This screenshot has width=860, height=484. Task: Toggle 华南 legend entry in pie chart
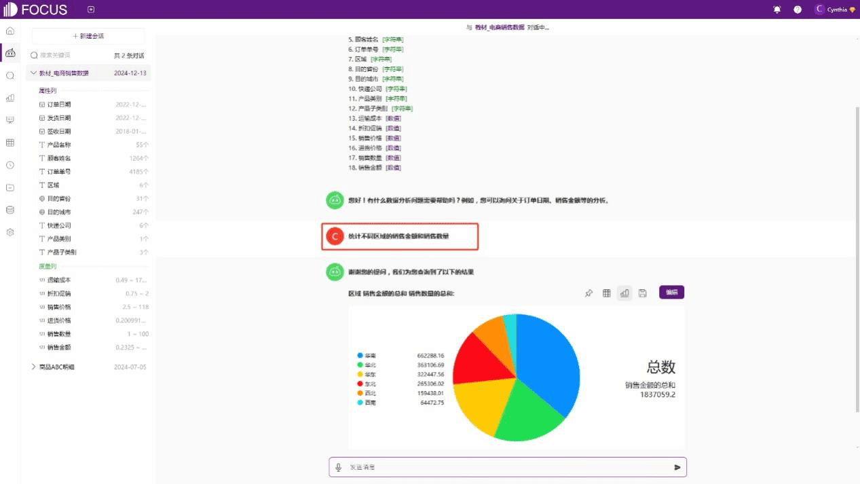click(369, 355)
